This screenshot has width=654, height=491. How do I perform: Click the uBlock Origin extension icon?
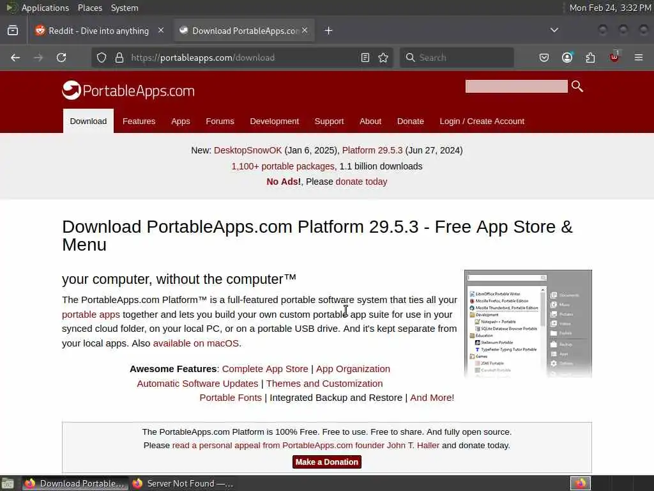click(x=614, y=57)
